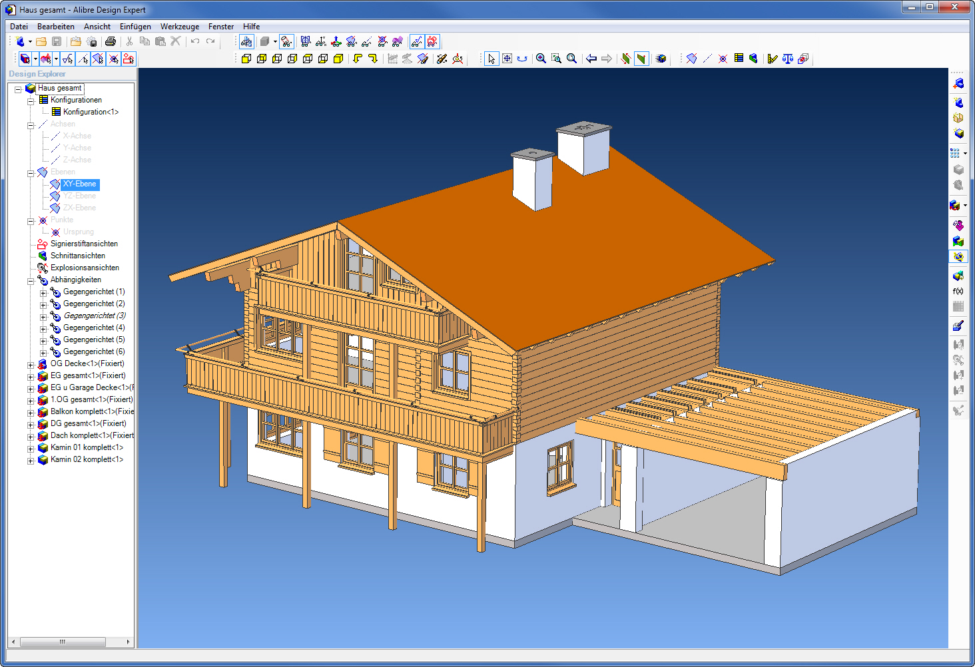Screen dimensions: 975x667
Task: Click the Zoom to Fit magnifier icon
Action: tap(571, 59)
